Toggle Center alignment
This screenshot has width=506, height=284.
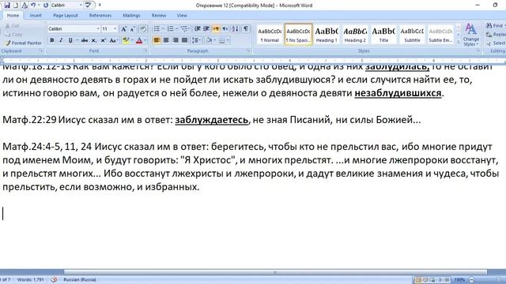click(x=166, y=40)
